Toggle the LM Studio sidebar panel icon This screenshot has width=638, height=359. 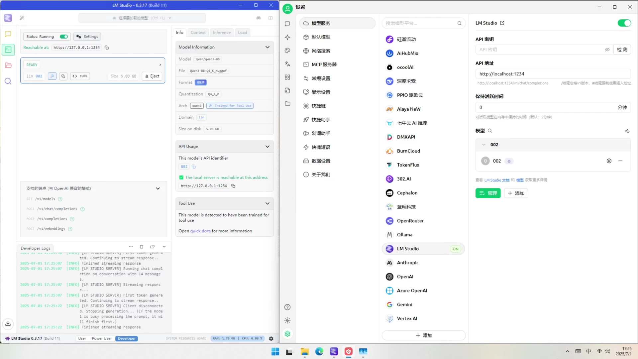pyautogui.click(x=270, y=18)
